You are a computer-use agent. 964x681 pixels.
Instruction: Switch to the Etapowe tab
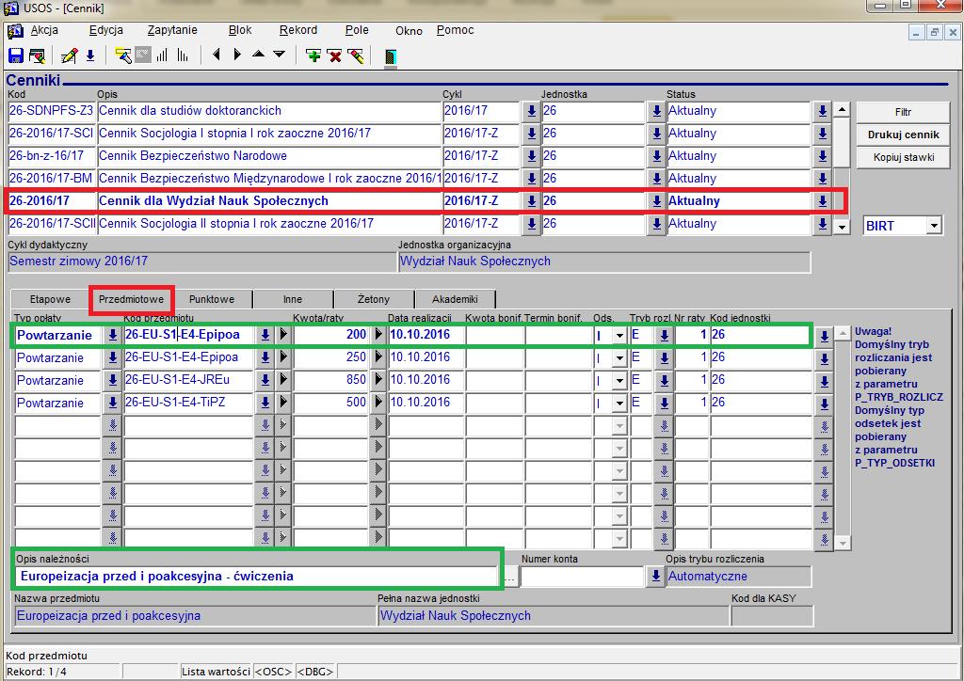coord(51,300)
